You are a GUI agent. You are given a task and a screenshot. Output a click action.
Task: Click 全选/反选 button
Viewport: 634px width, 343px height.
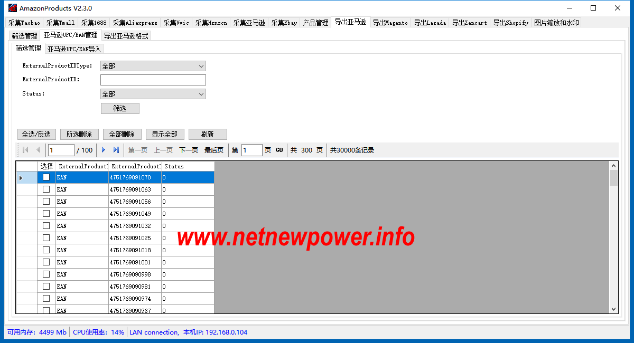coord(36,134)
